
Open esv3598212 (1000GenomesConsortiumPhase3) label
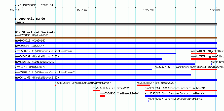[45, 51]
